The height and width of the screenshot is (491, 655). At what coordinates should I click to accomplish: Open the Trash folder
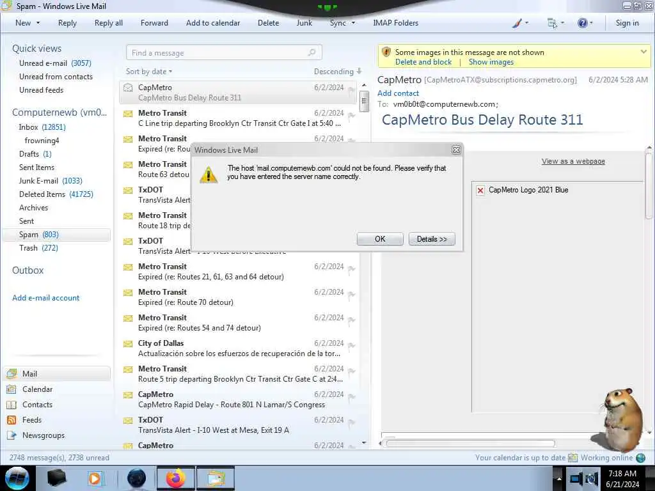[x=38, y=248]
